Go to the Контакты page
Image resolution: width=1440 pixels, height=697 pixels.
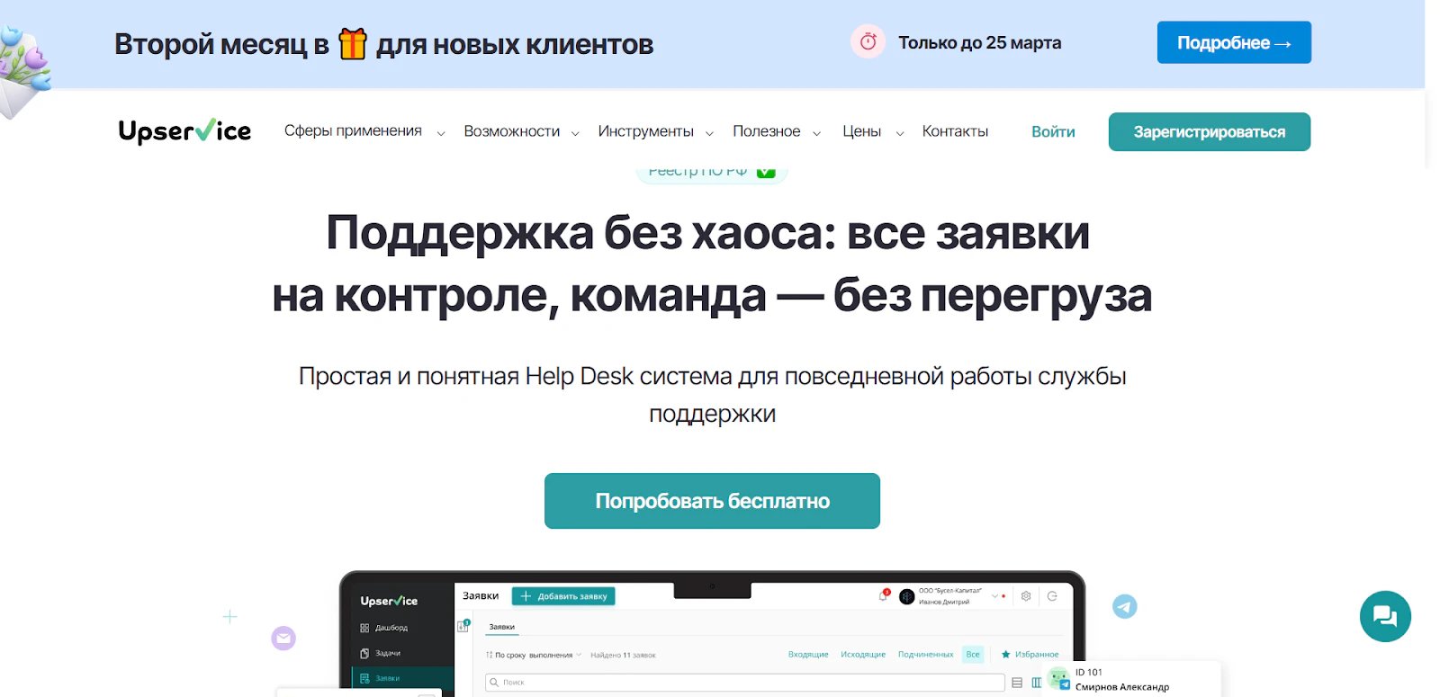click(x=955, y=131)
